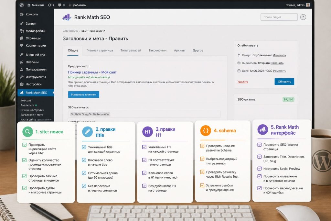Viewport: 331px width, 221px height.
Task: Toggle Проверить индексацию сайта checkbox
Action: click(x=25, y=145)
